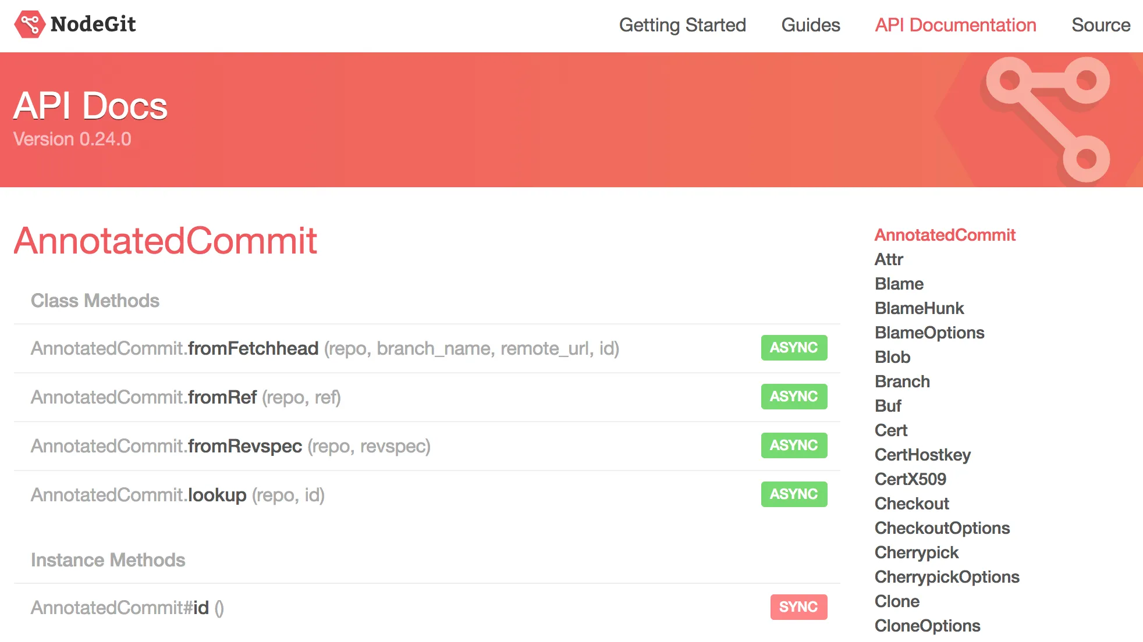Select the API Documentation nav item
This screenshot has width=1143, height=642.
click(956, 25)
